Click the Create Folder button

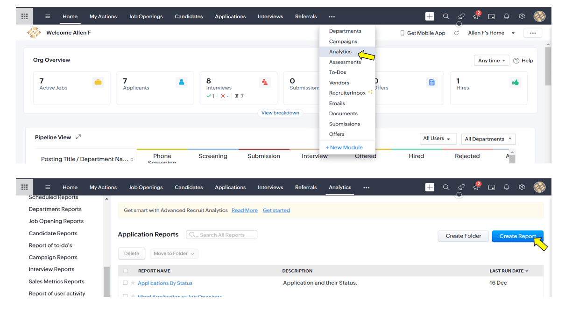tap(463, 236)
